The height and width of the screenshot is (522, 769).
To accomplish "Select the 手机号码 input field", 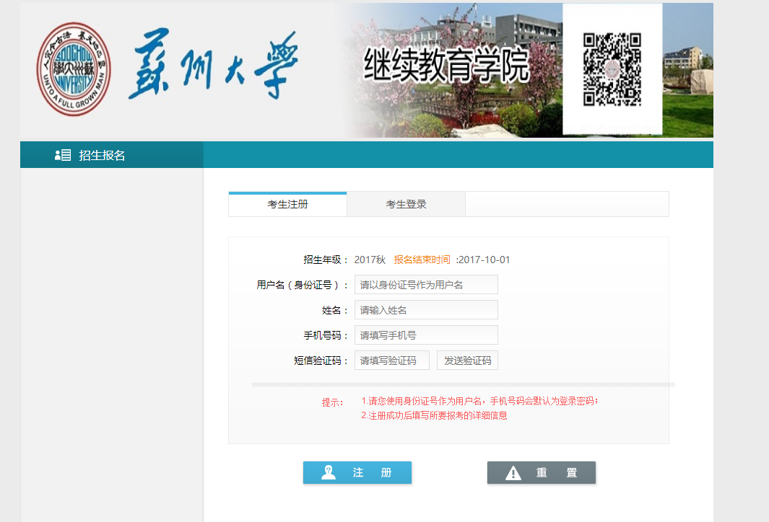I will (x=426, y=335).
